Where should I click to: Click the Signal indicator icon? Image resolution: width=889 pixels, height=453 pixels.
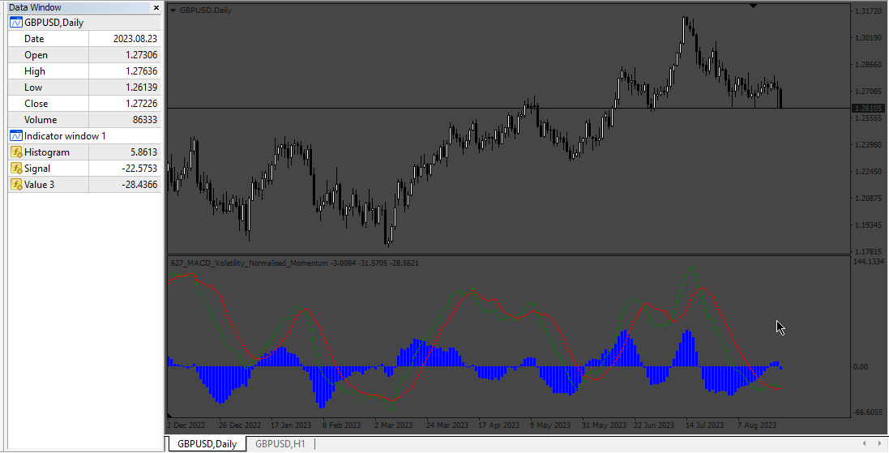pos(16,169)
